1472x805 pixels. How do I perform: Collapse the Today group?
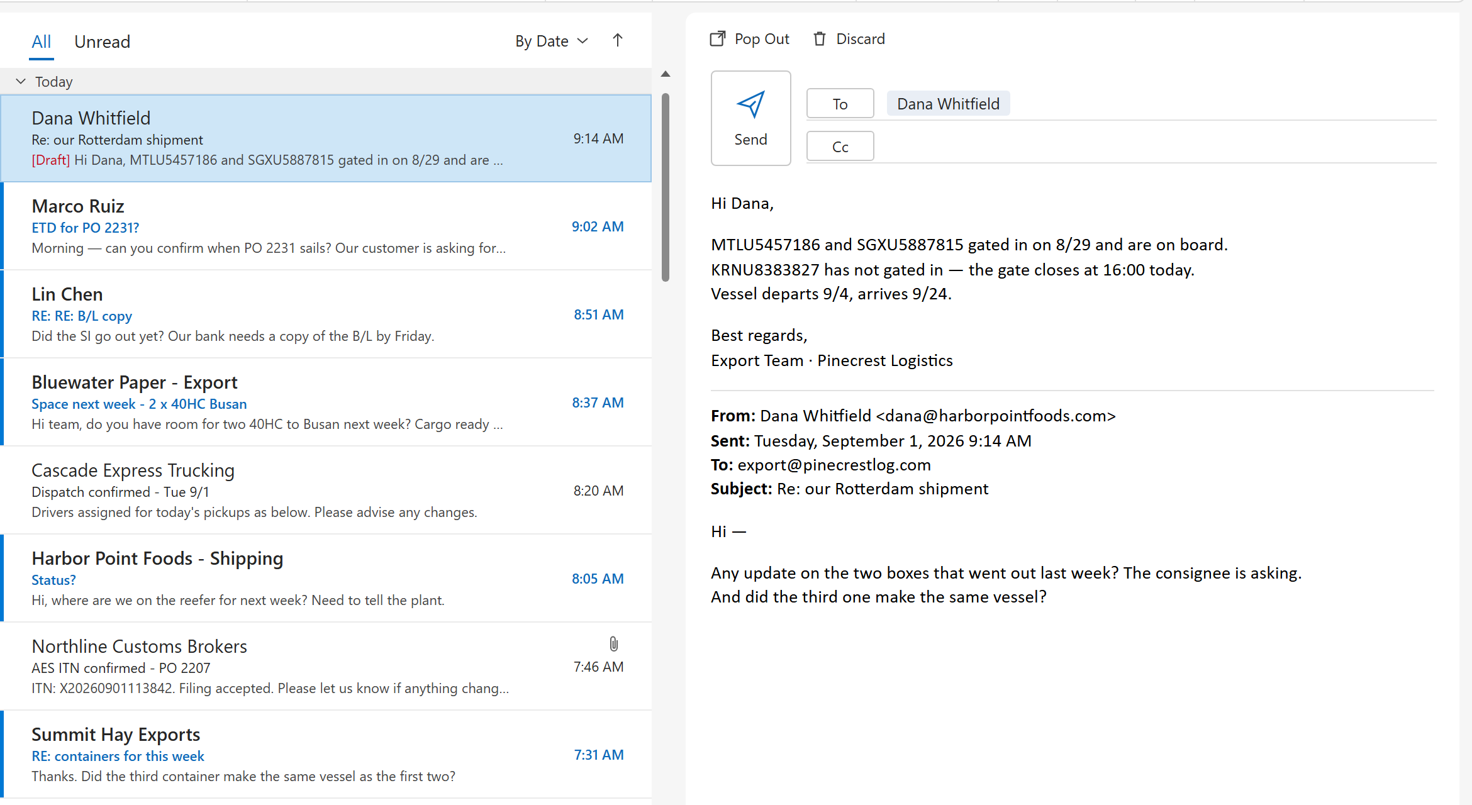(x=21, y=82)
